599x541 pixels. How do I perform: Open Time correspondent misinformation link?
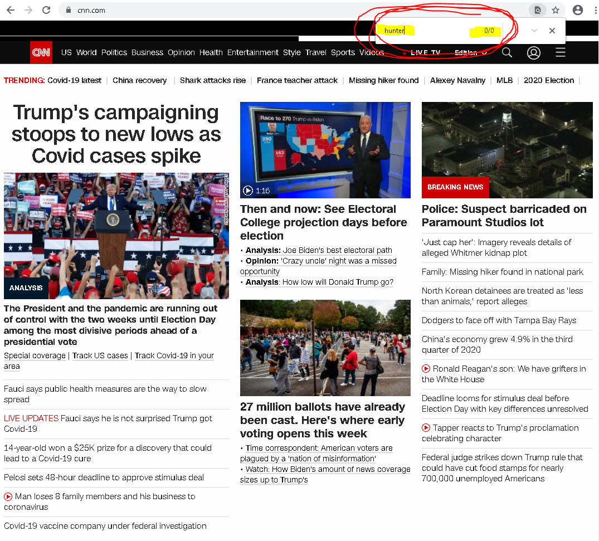tap(316, 453)
